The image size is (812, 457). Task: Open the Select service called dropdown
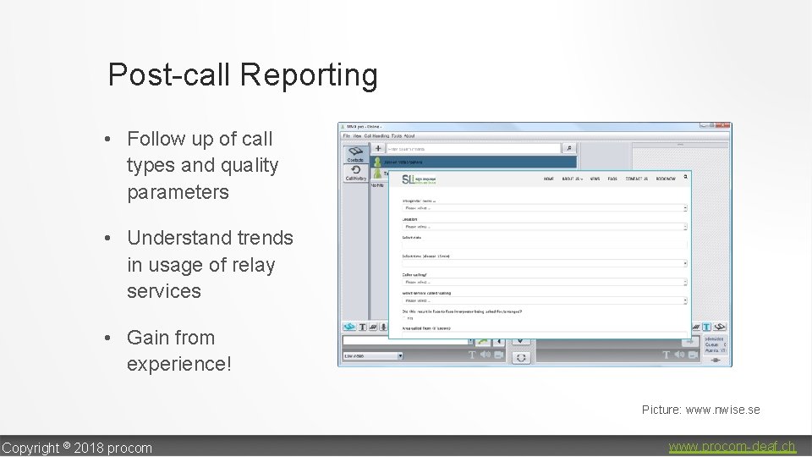pyautogui.click(x=545, y=300)
